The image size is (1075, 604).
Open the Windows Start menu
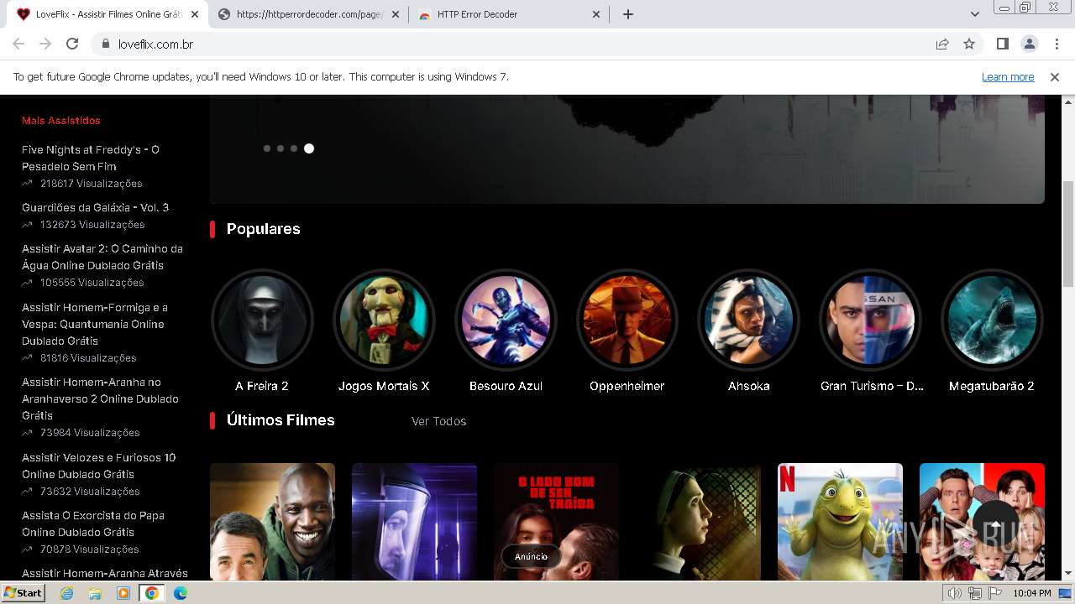(x=24, y=593)
